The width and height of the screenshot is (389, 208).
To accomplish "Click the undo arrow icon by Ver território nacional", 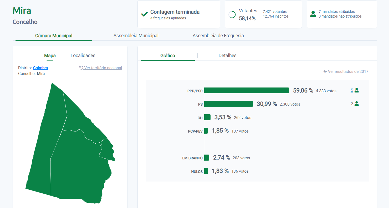I will [81, 68].
